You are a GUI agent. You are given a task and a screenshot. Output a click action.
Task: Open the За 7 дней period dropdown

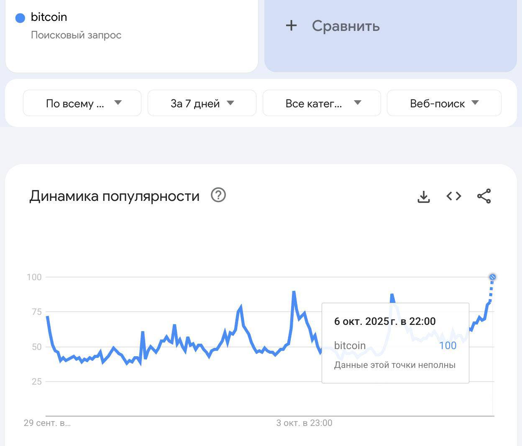click(x=202, y=103)
